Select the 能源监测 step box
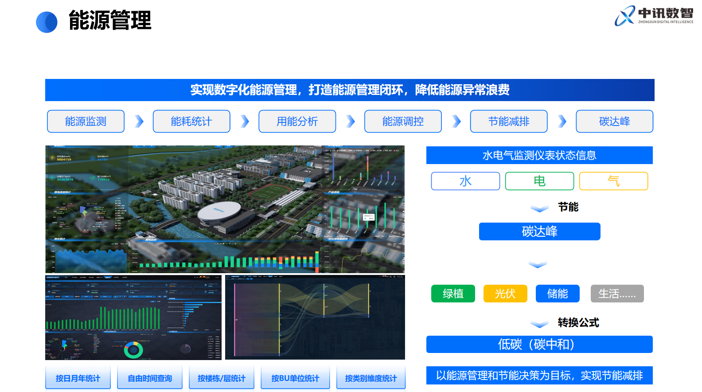 (86, 122)
